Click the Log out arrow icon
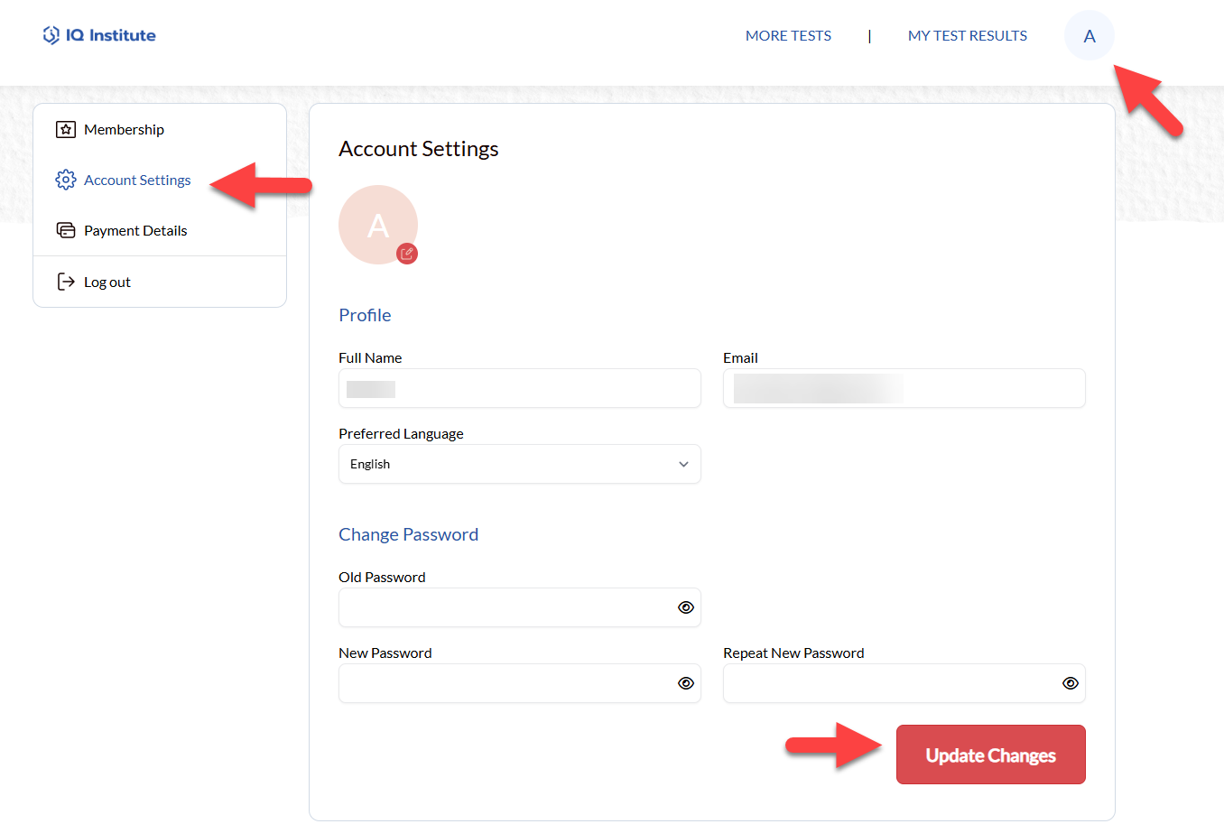Viewport: 1224px width, 824px height. click(66, 282)
